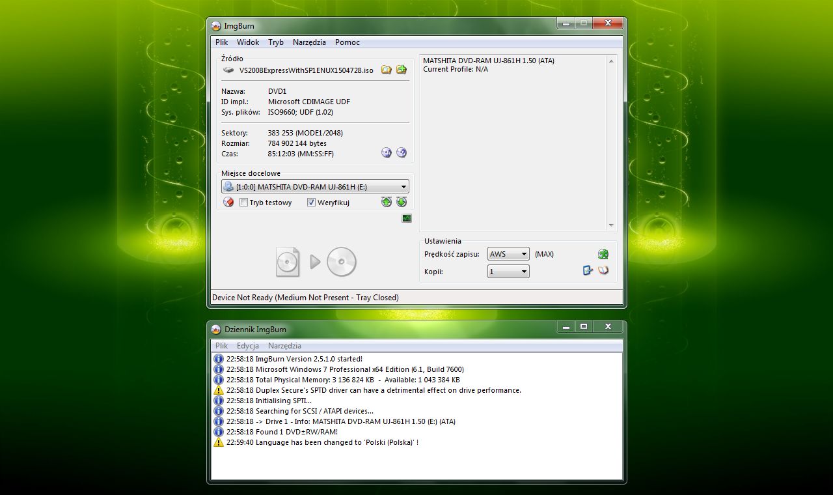Click the '383 253 (MODE1/2048)' sectors value
833x495 pixels.
[x=305, y=133]
